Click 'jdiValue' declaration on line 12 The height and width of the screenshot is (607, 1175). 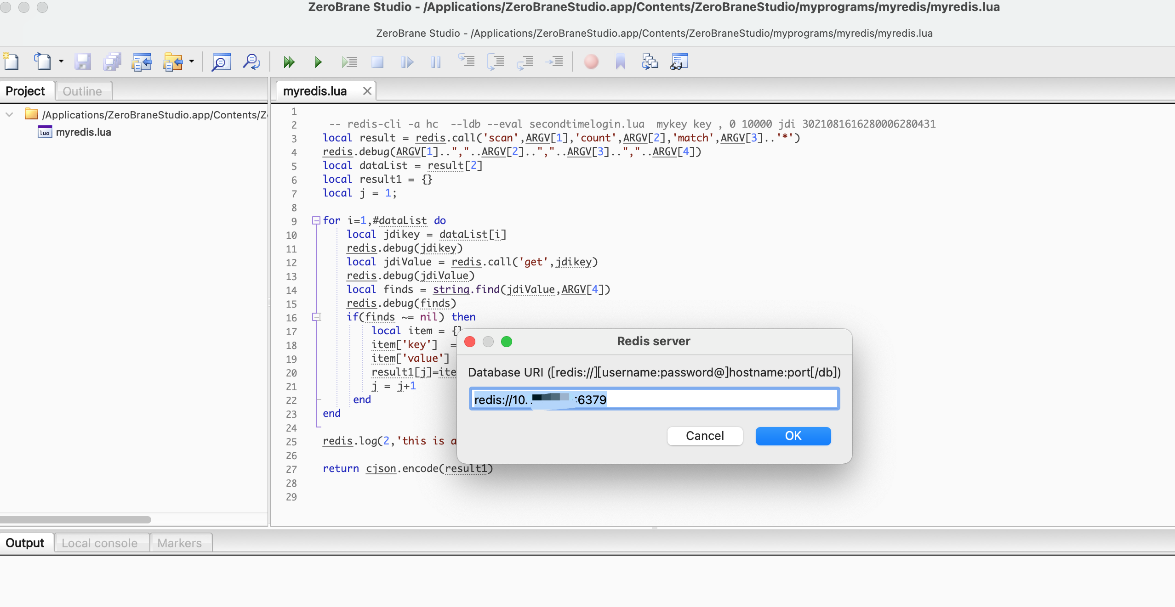click(408, 262)
